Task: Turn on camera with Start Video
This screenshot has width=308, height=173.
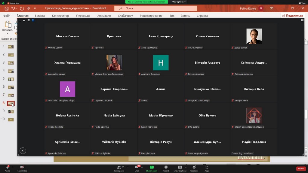Action: pyautogui.click(x=22, y=167)
